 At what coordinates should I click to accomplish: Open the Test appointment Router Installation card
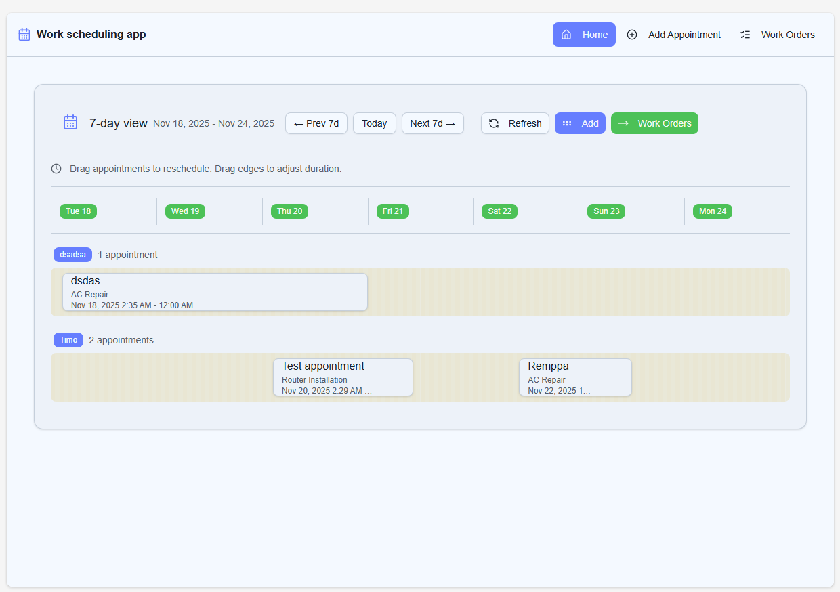pyautogui.click(x=343, y=377)
